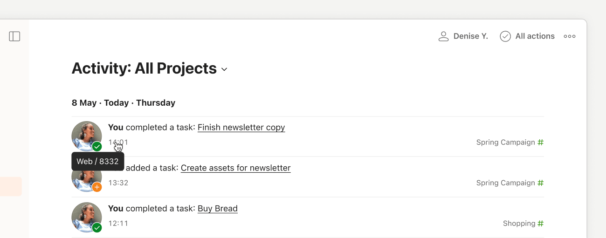The width and height of the screenshot is (606, 238).
Task: Click the 13:32 timestamp
Action: [x=118, y=183]
